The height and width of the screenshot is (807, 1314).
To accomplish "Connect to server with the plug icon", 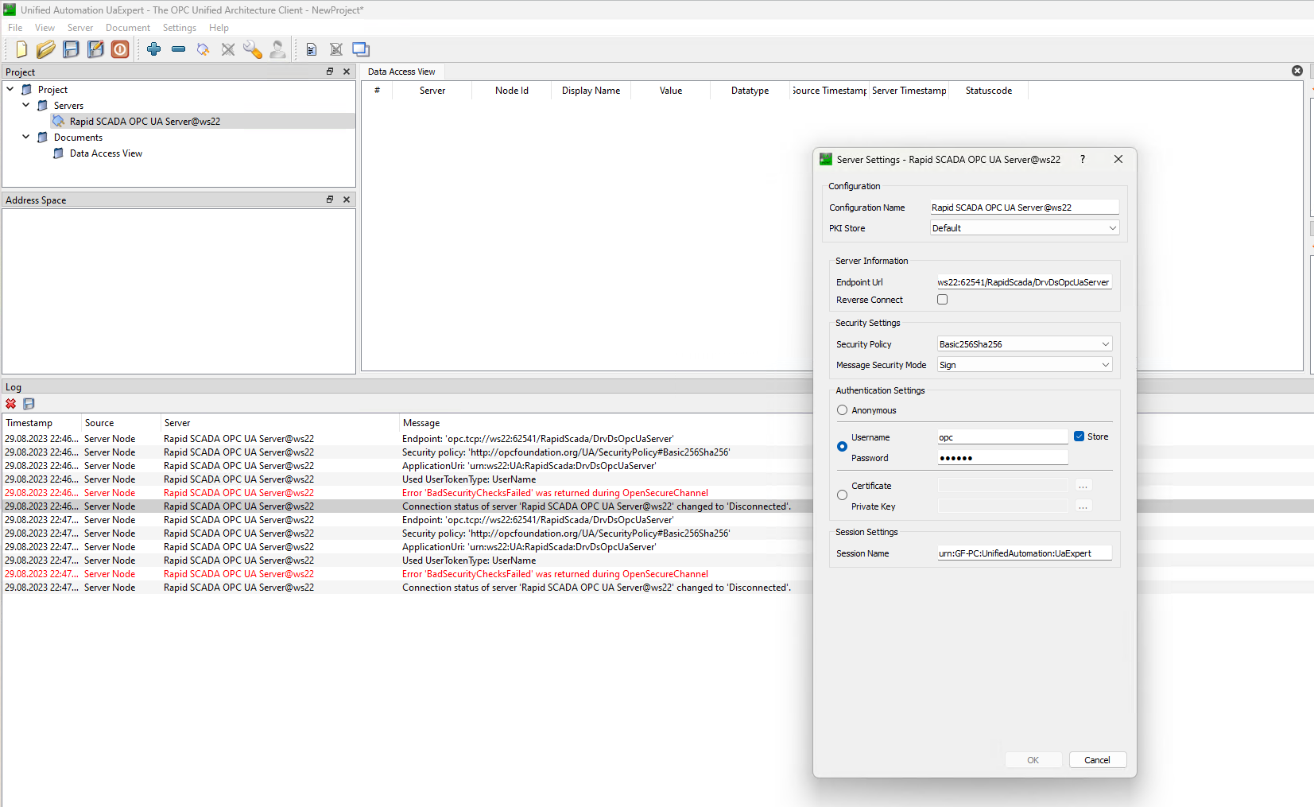I will 203,49.
